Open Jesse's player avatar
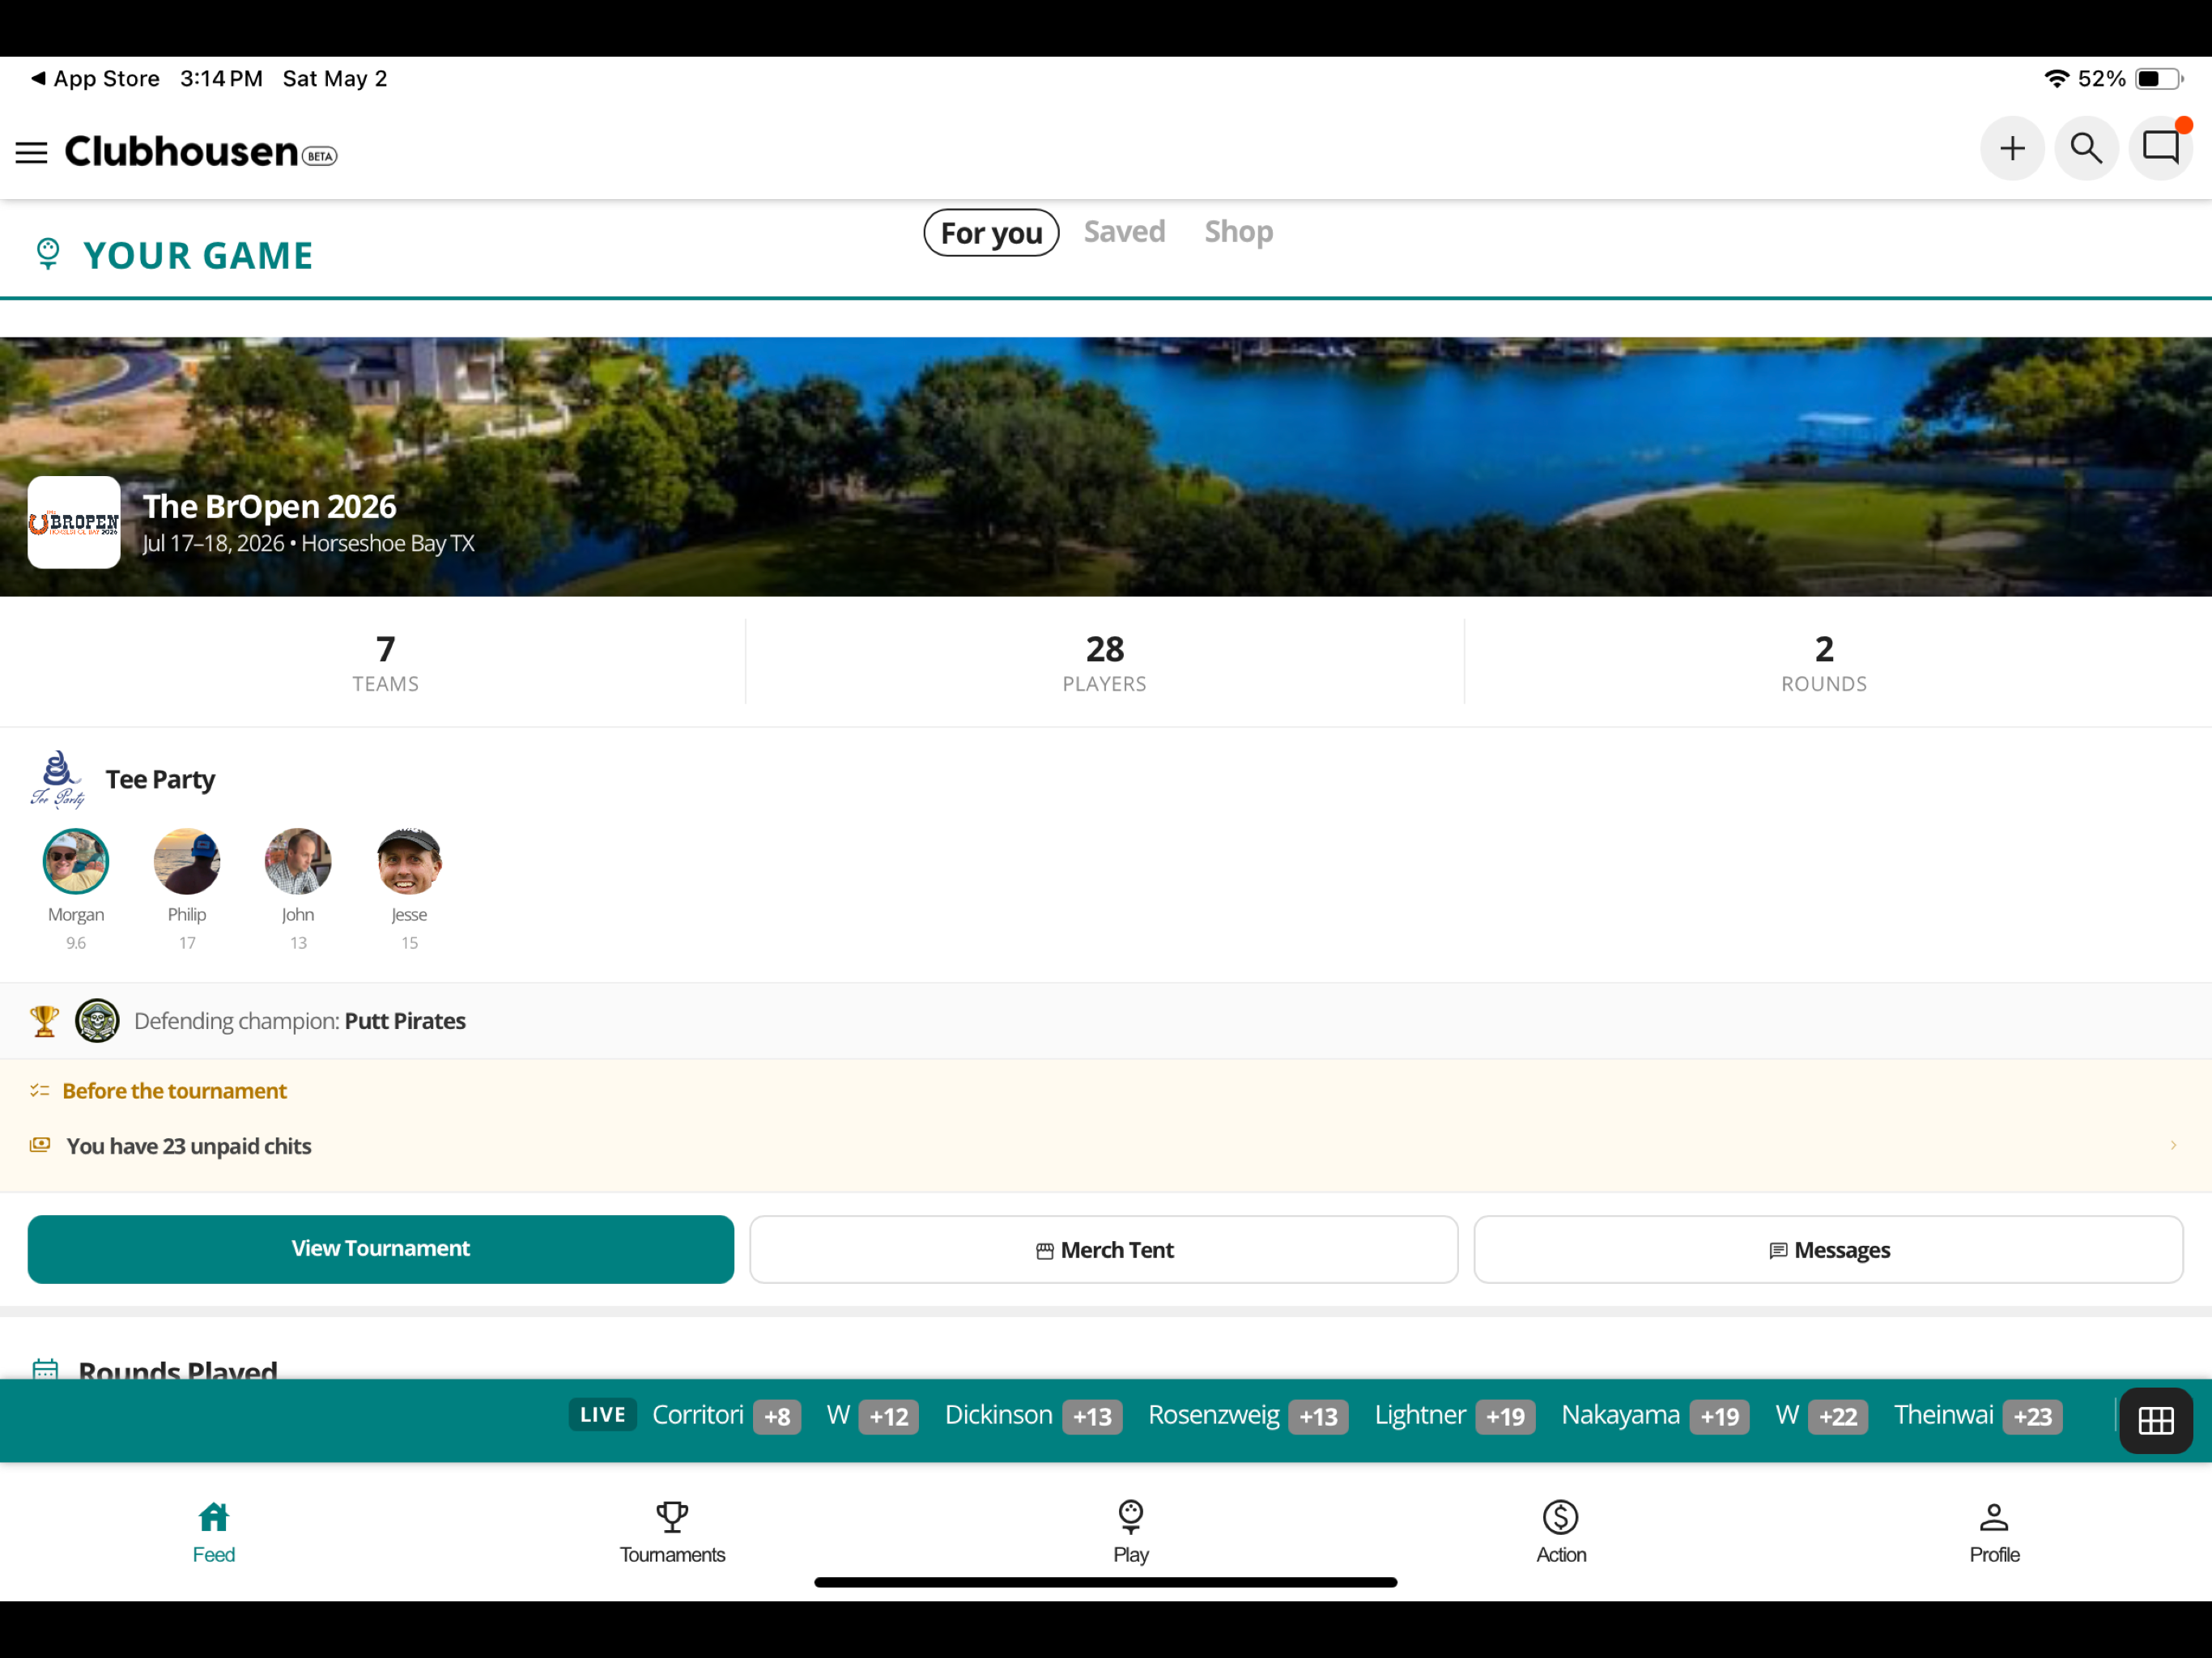 pos(408,861)
